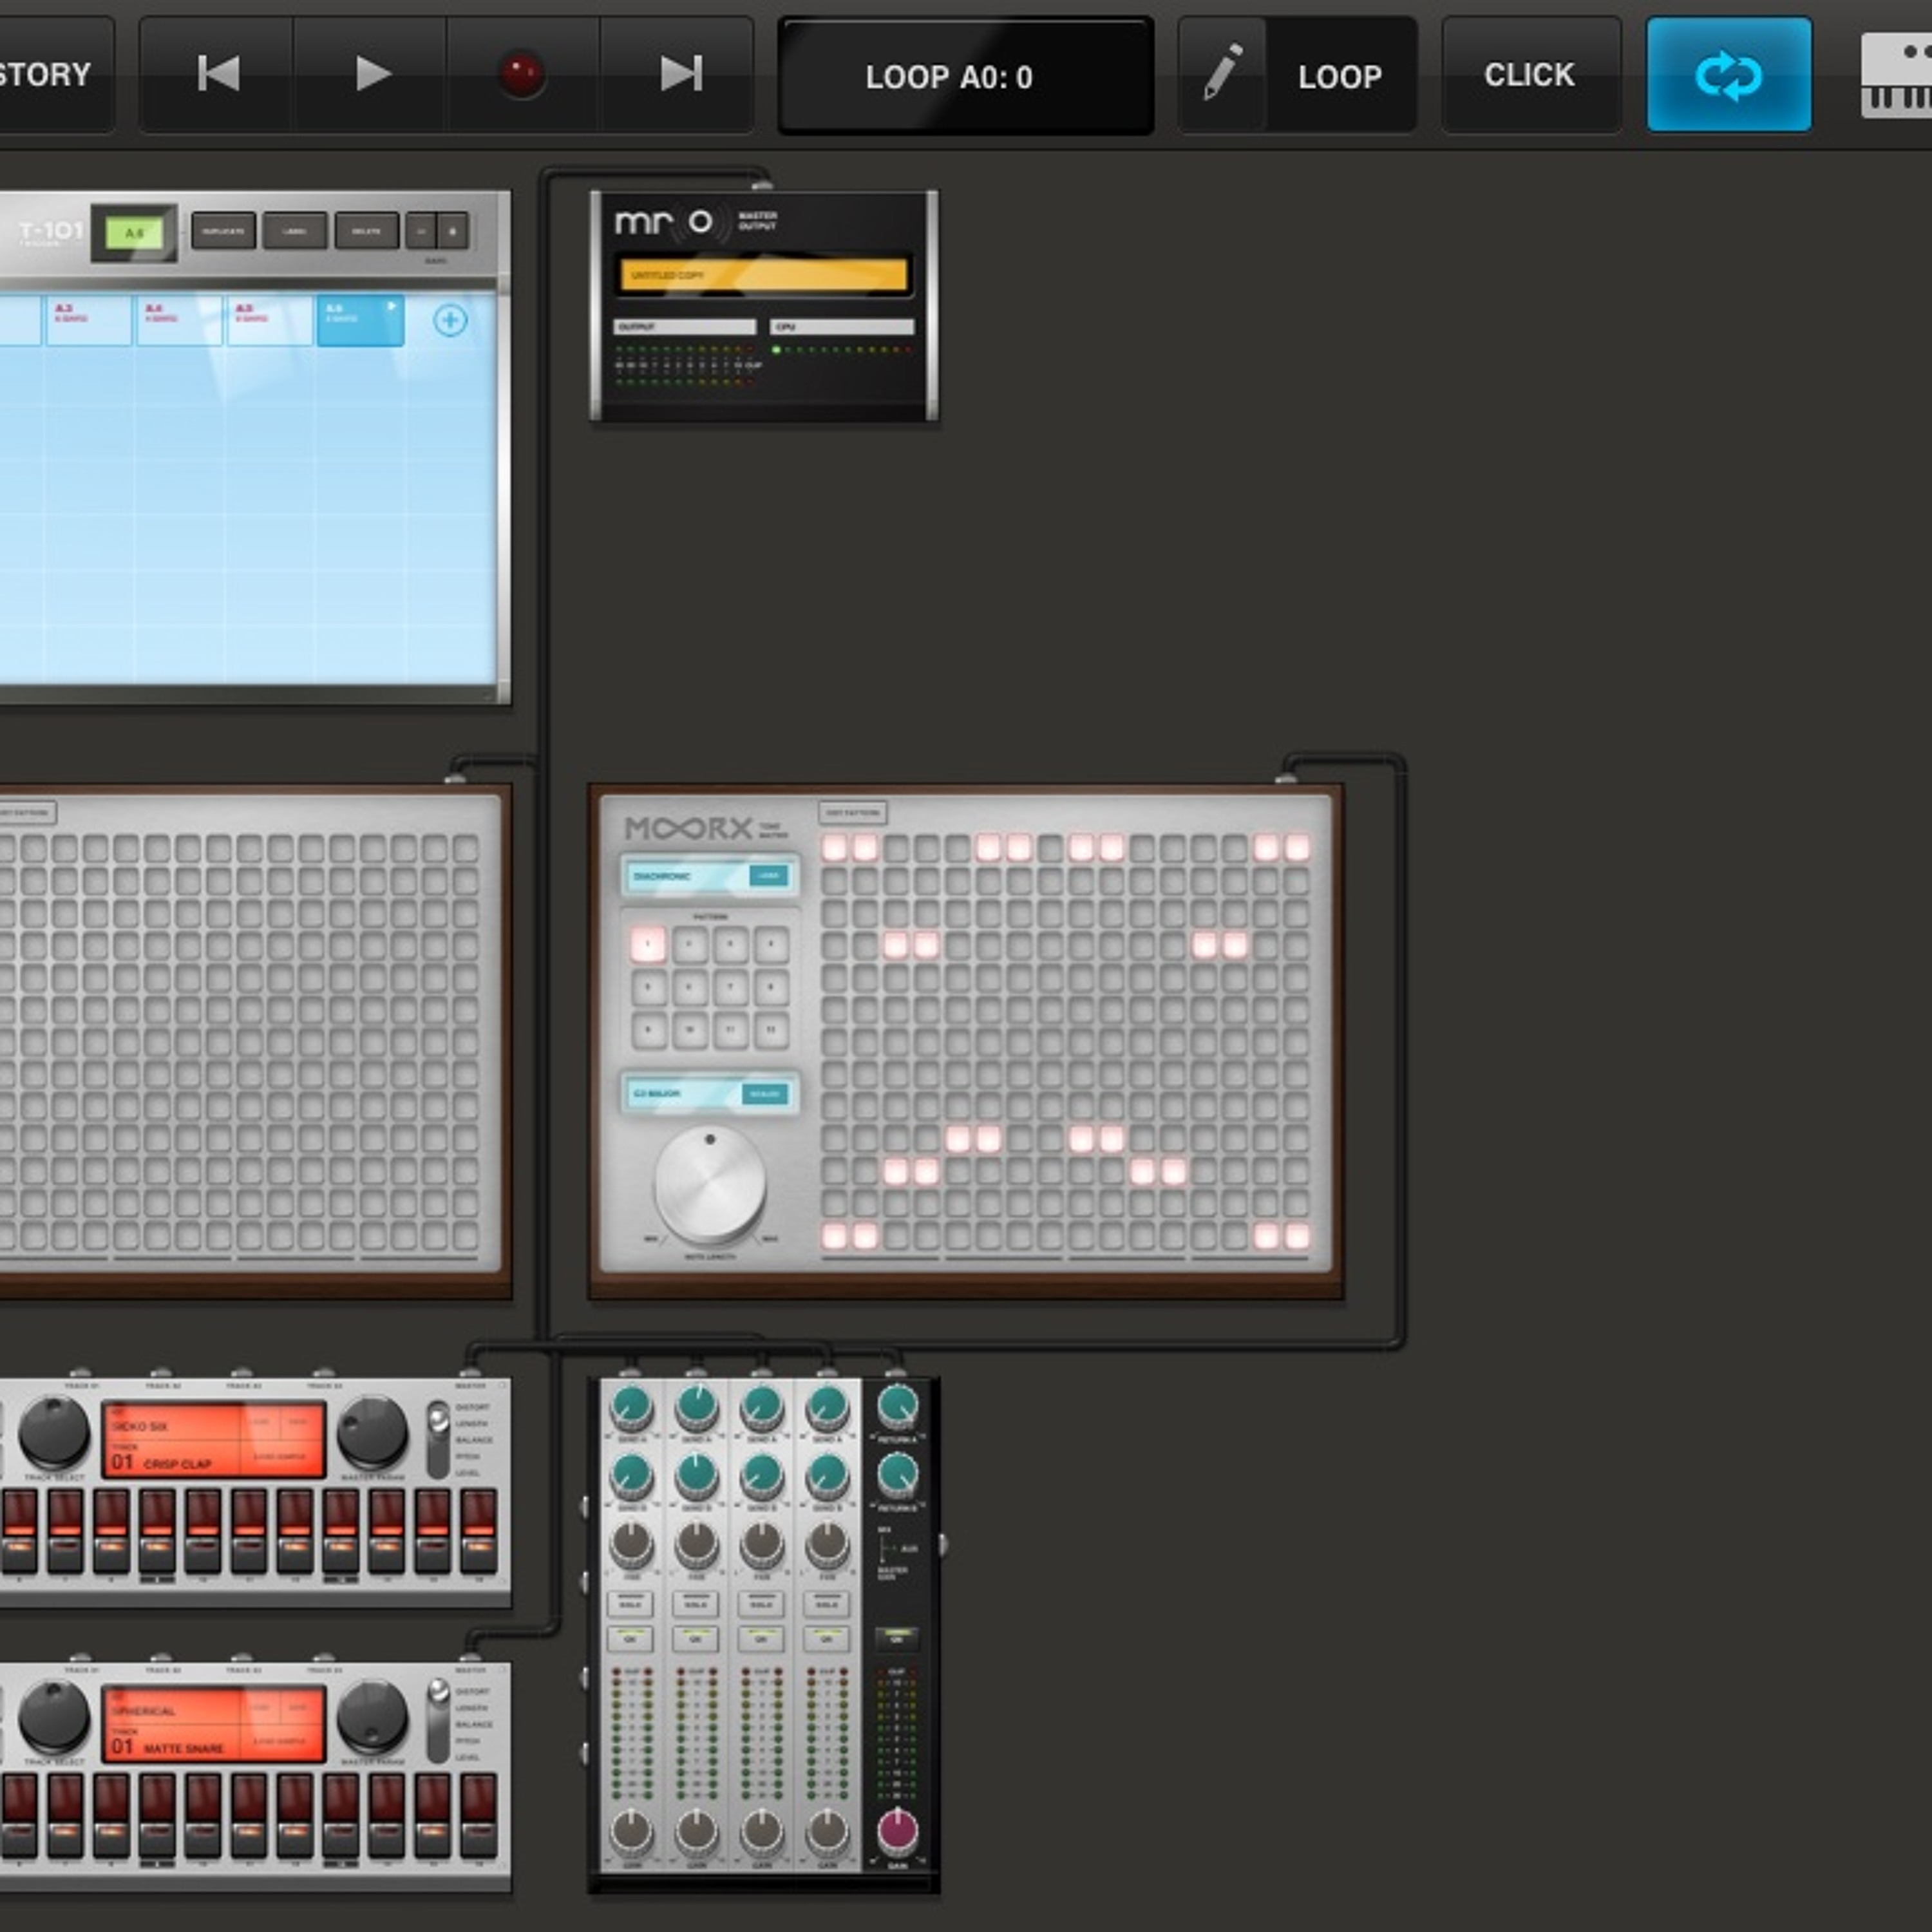Open the C2 Major SCALES dropdown on Moorx

coord(765,1094)
